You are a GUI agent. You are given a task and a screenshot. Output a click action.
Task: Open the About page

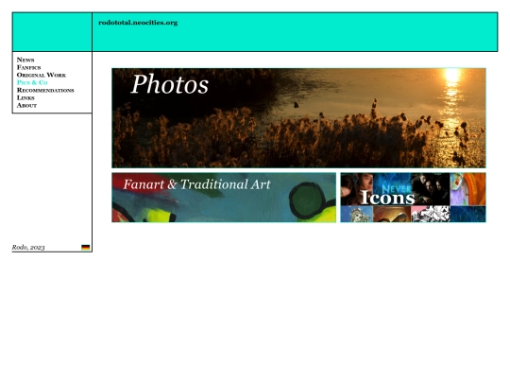(26, 106)
